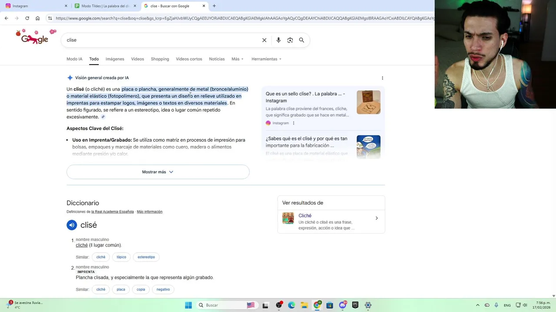
Task: Open the Herramientas dropdown
Action: 266,59
